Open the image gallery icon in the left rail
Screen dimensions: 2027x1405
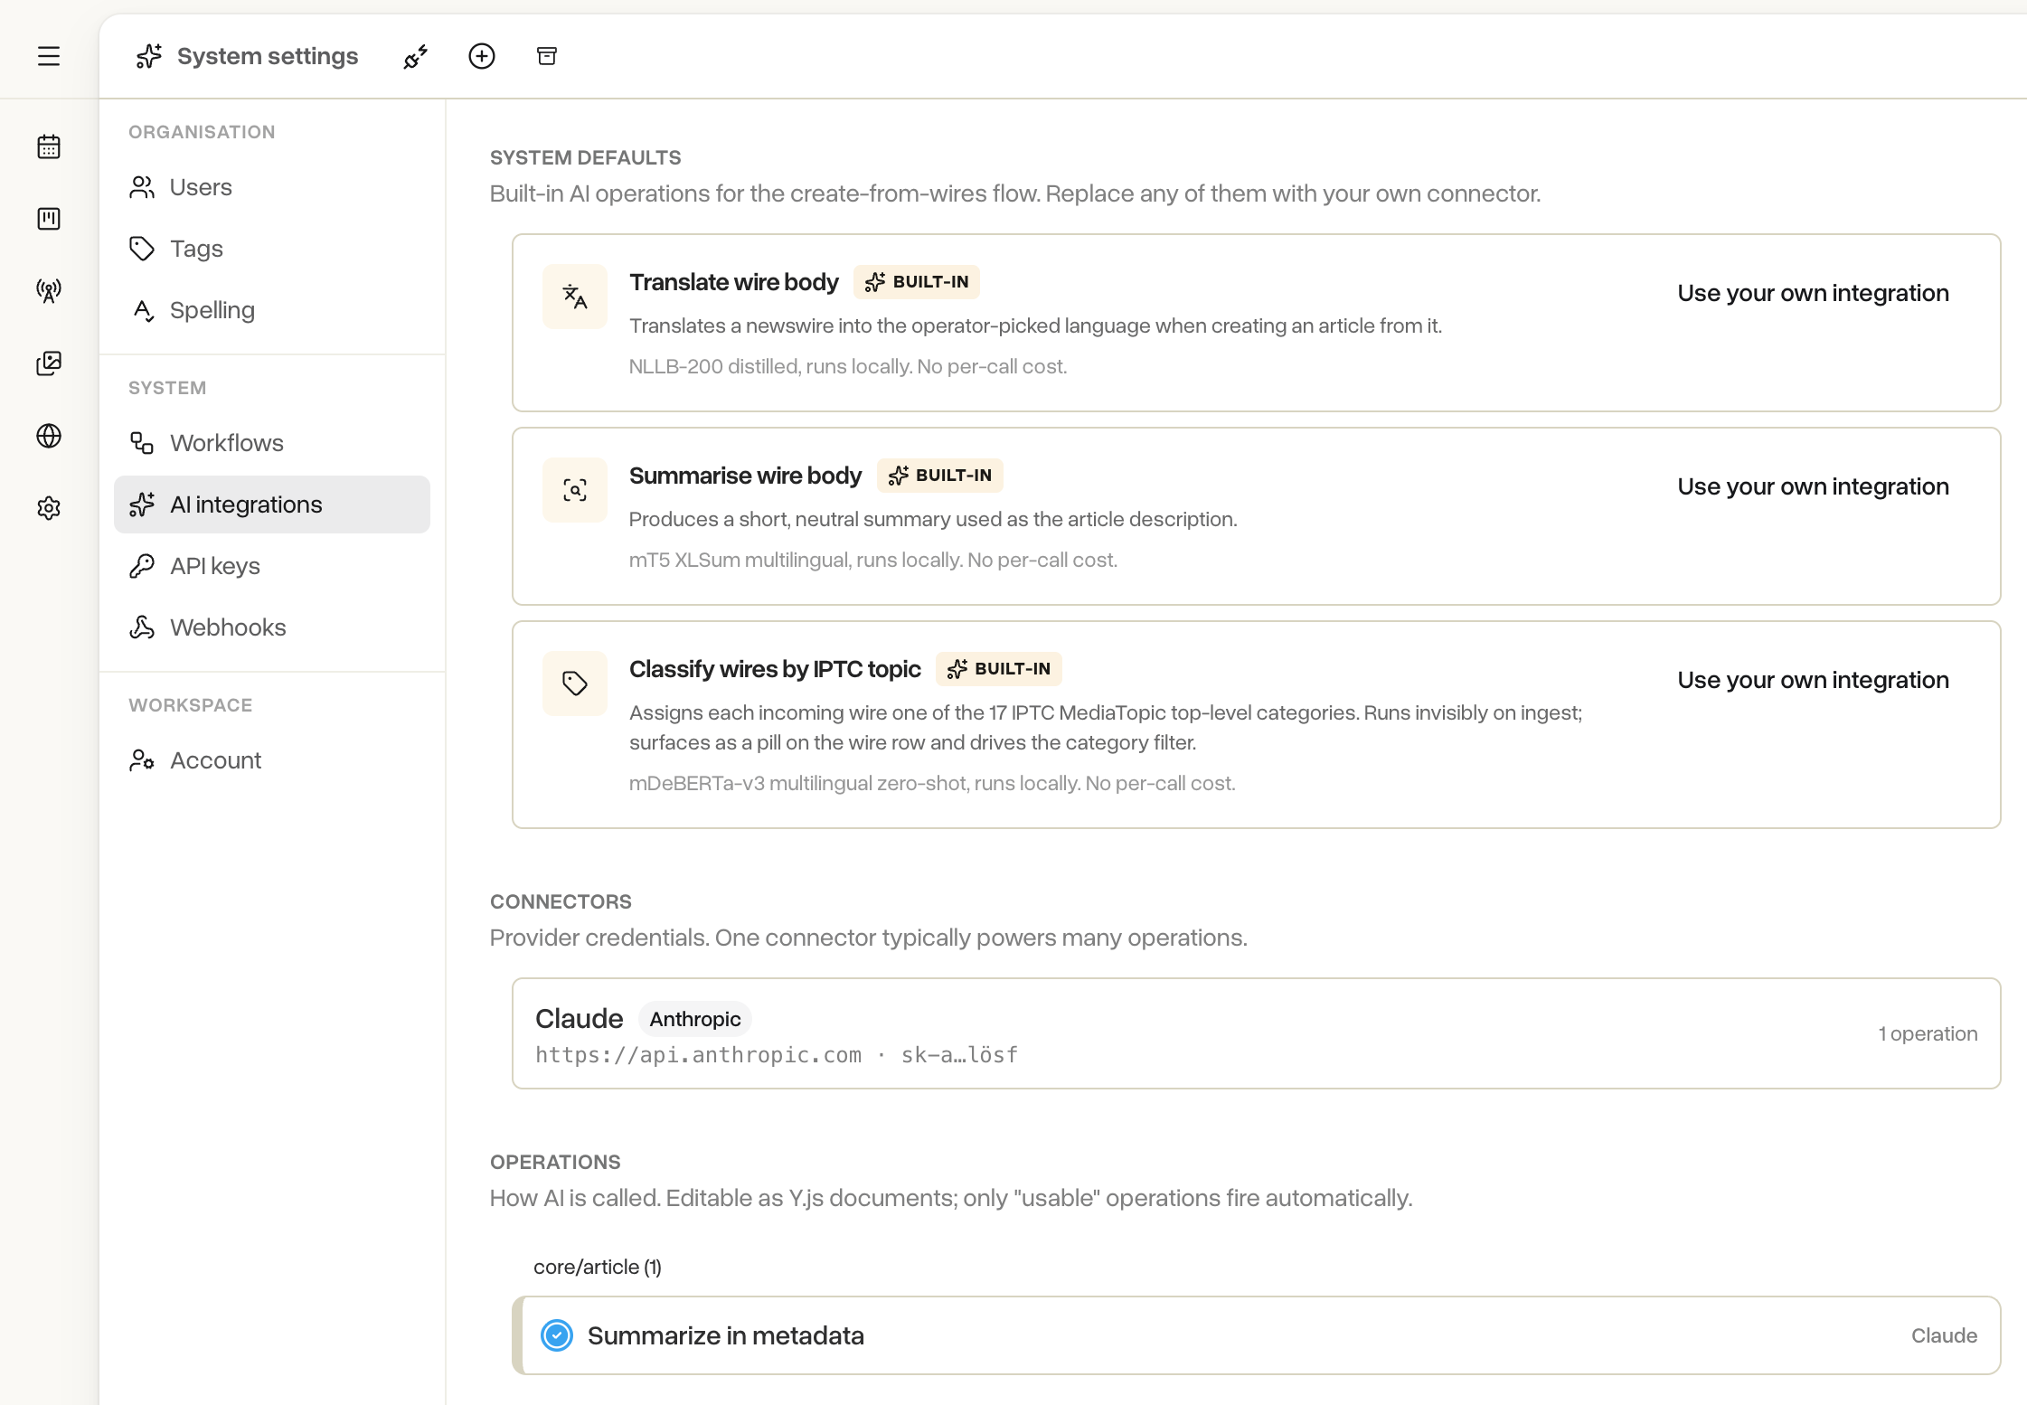[x=49, y=363]
